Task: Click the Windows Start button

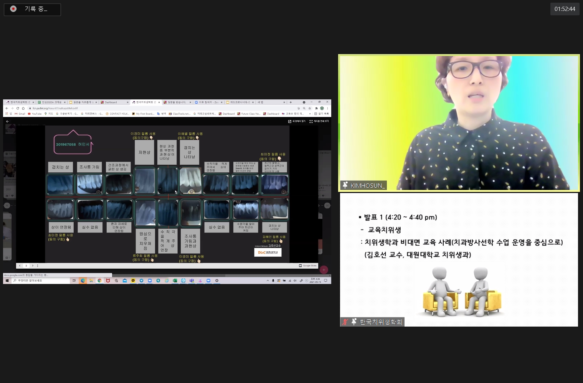Action: tap(7, 281)
